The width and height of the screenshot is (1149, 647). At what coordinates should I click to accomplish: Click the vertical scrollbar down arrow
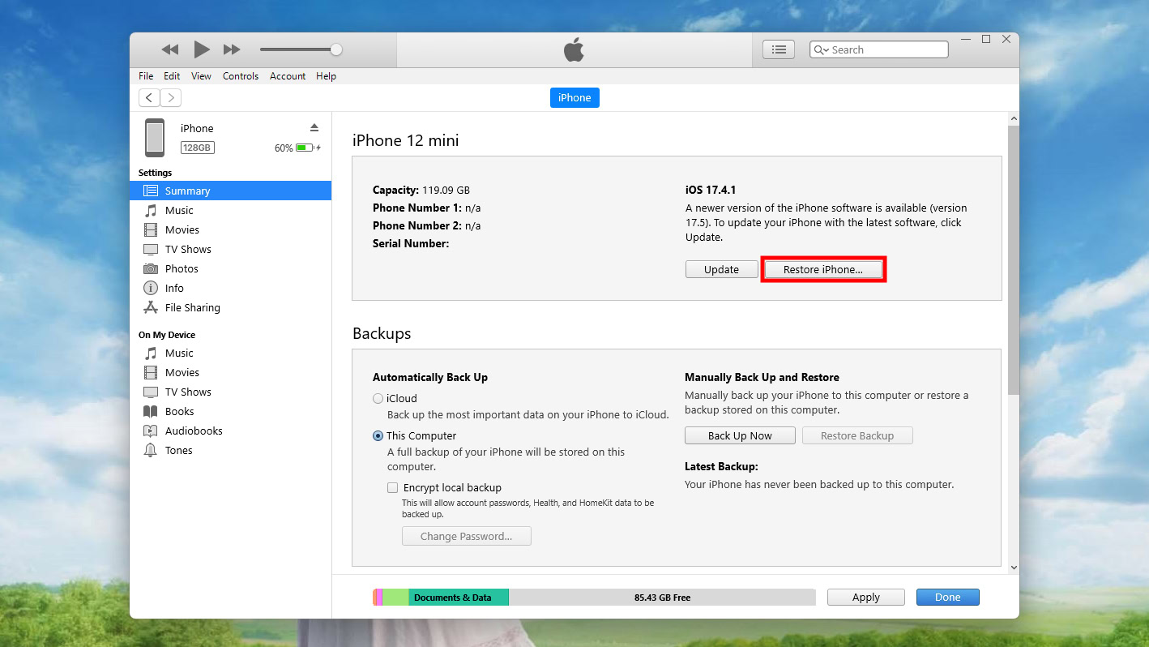coord(1013,568)
